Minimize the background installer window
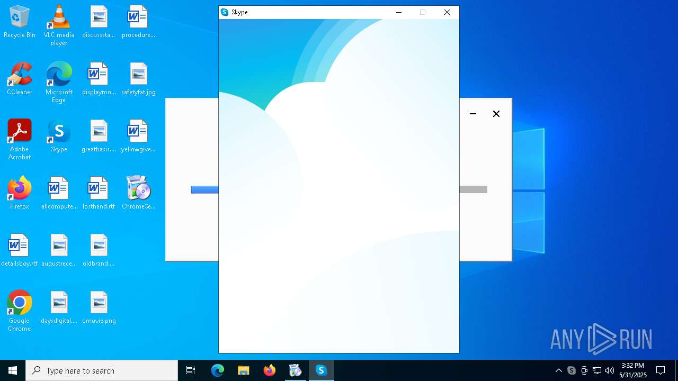678x381 pixels. (473, 114)
